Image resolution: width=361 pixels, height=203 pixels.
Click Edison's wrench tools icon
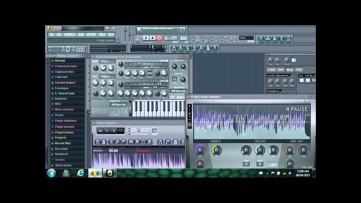[x=117, y=142]
